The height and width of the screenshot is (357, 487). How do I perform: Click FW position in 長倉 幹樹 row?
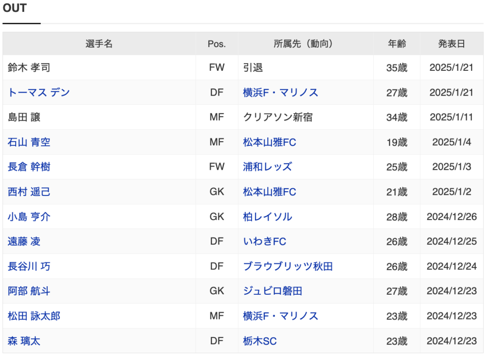point(217,167)
